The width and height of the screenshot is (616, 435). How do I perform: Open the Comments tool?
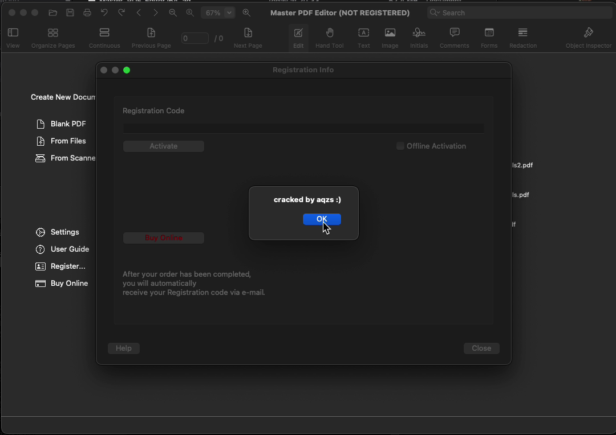[454, 38]
